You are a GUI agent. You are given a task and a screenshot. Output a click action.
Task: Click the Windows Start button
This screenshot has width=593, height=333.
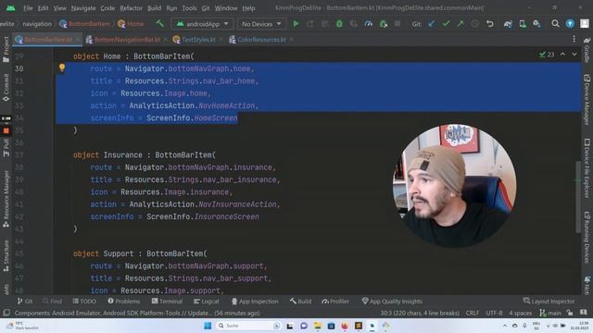208,326
